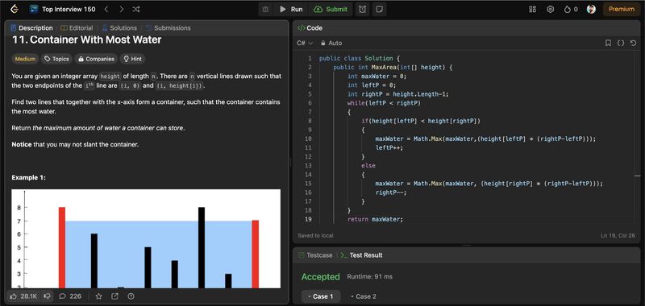Open the notes sticky icon
Viewport: 645px width, 306px height.
point(379,9)
